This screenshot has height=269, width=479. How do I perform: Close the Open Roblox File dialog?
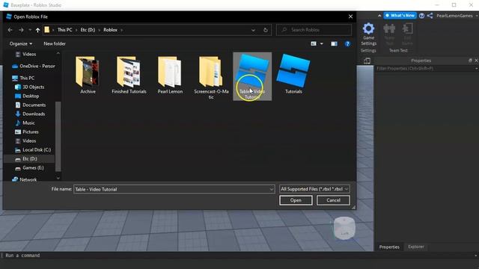point(350,16)
